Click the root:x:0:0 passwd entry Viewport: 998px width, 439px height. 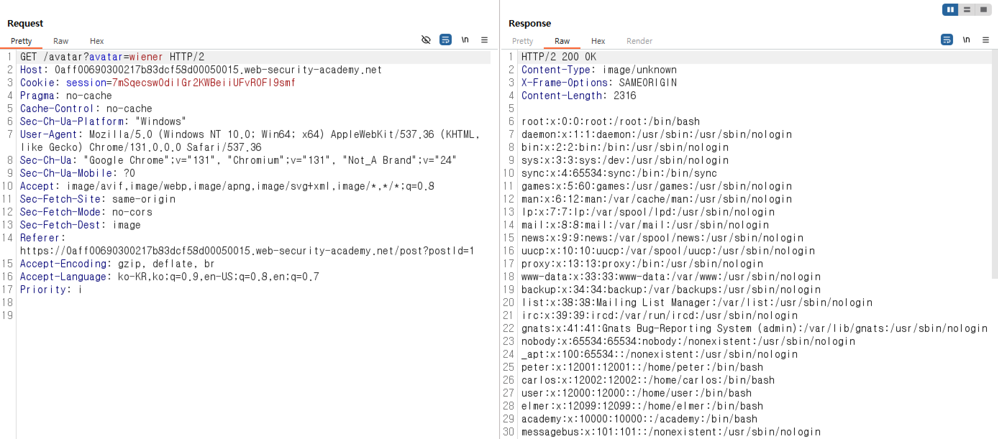click(611, 121)
